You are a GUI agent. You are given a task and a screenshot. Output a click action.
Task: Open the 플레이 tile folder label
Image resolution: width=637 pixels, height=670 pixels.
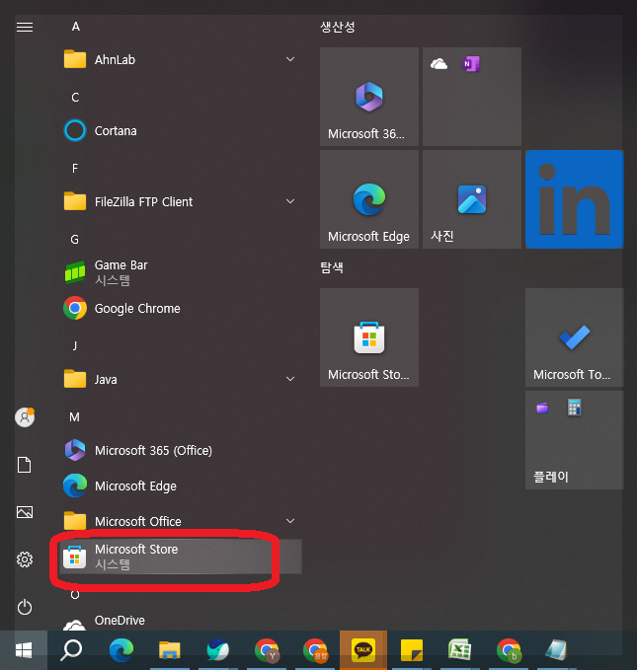[551, 477]
